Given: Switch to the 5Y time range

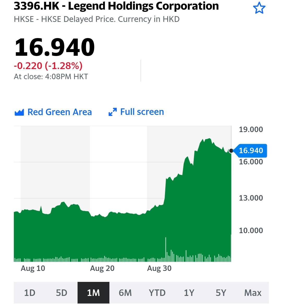Looking at the screenshot, I should click(x=221, y=293).
